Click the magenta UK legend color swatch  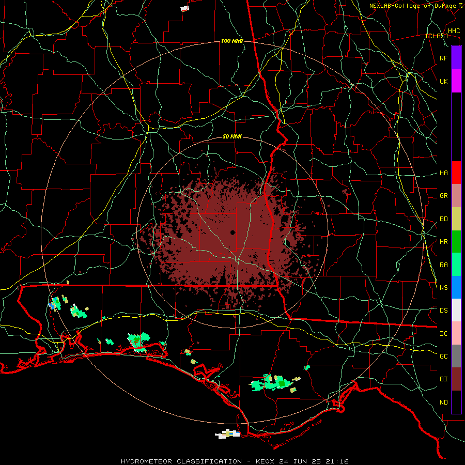click(456, 81)
